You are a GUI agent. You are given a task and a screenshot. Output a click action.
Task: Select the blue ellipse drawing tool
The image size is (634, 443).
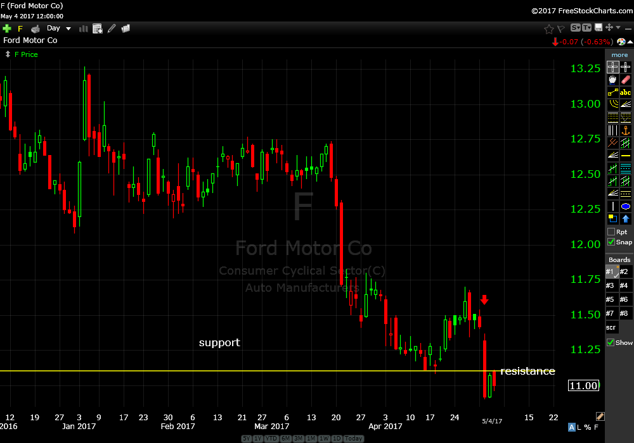click(x=626, y=206)
